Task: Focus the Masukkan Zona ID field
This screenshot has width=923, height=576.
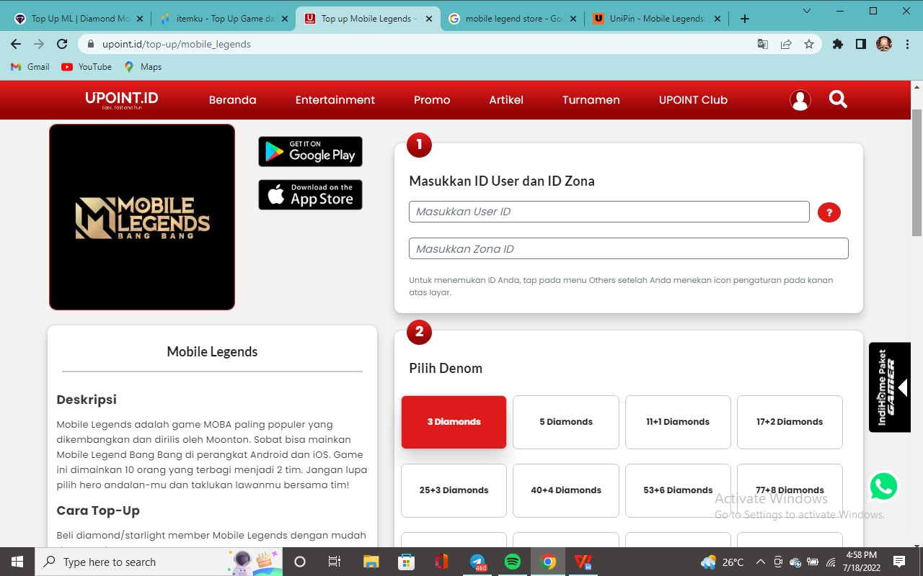Action: click(629, 248)
